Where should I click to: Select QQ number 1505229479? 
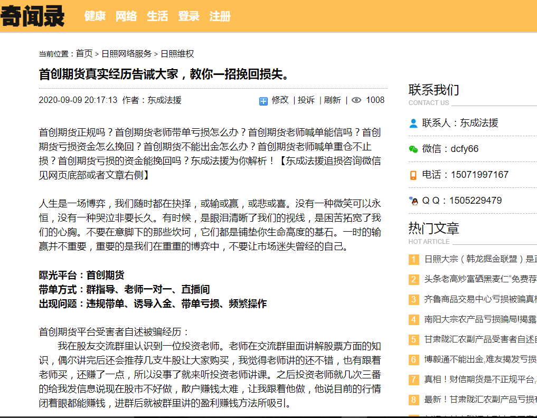pos(475,200)
